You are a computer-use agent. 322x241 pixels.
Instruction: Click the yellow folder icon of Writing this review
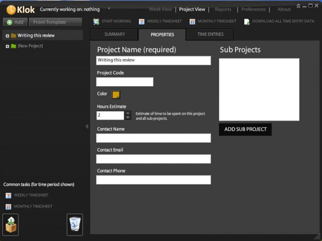click(x=14, y=36)
